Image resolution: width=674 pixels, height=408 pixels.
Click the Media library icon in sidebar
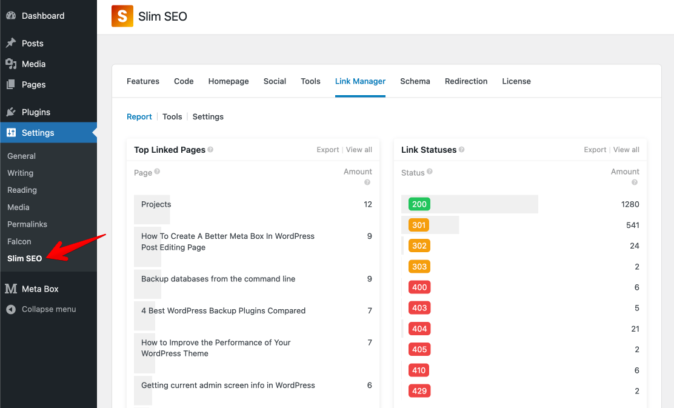point(11,64)
